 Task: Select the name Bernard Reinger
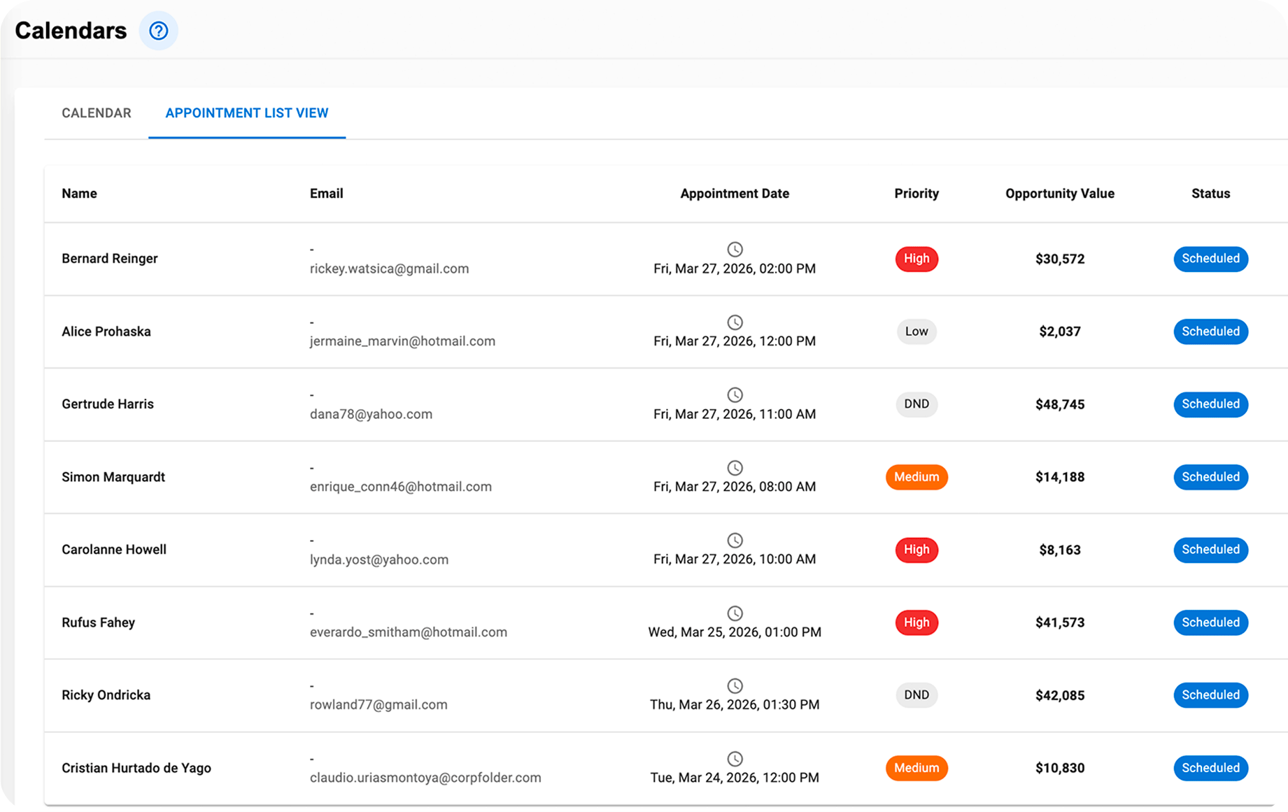pos(110,259)
